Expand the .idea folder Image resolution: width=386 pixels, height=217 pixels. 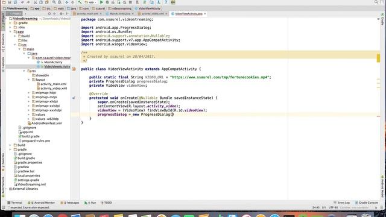click(x=11, y=27)
